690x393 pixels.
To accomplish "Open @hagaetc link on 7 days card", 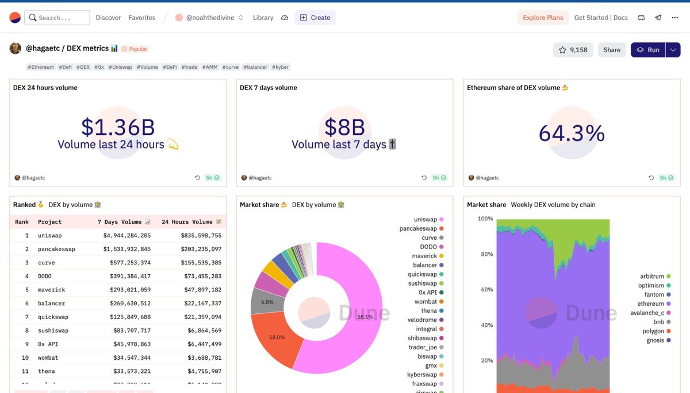I will (x=260, y=178).
